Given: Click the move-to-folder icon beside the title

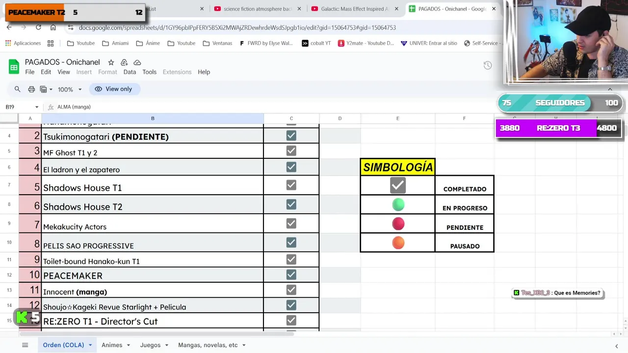Looking at the screenshot, I should point(124,62).
